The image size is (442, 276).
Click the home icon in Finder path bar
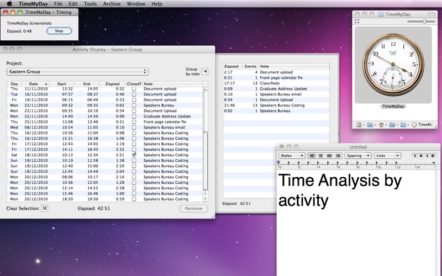click(x=381, y=125)
